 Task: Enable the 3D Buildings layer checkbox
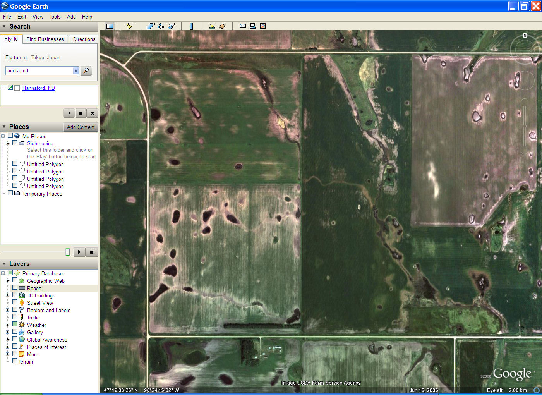15,295
